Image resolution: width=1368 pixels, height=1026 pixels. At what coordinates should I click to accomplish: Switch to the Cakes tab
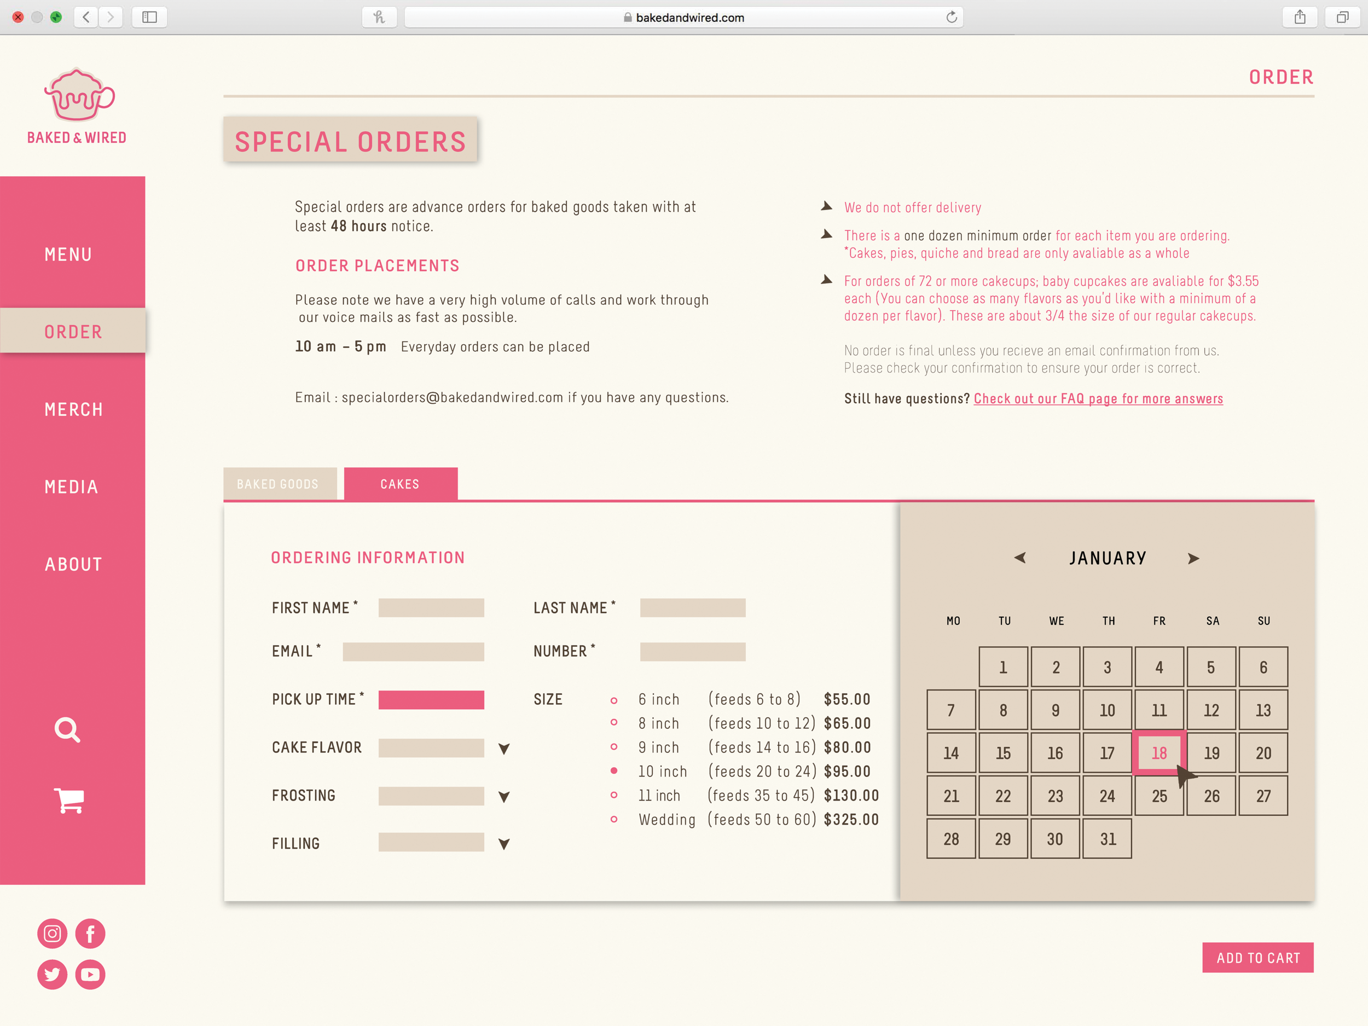(x=401, y=484)
